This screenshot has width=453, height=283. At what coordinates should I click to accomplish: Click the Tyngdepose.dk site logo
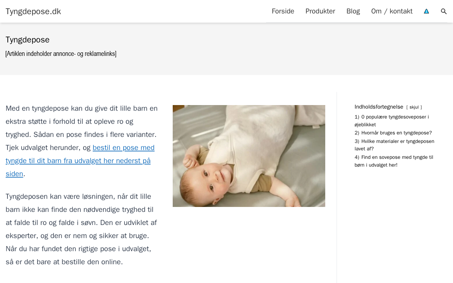pos(33,11)
